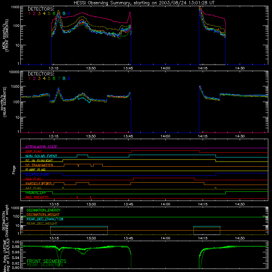Select the ATTENUATOR_STATE flag label
Image resolution: width=272 pixels, height=272 pixels.
pyautogui.click(x=41, y=147)
